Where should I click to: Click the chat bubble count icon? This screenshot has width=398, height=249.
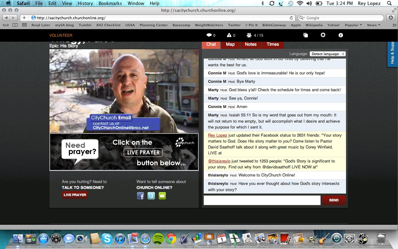209,35
